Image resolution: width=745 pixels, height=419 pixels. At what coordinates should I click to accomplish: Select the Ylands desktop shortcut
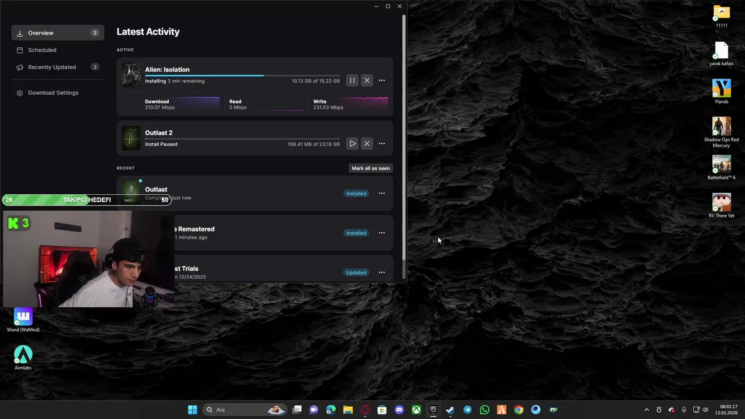(x=721, y=92)
